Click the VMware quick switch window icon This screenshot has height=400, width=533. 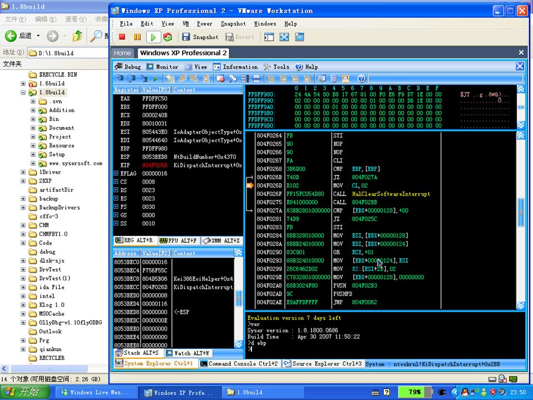[299, 37]
